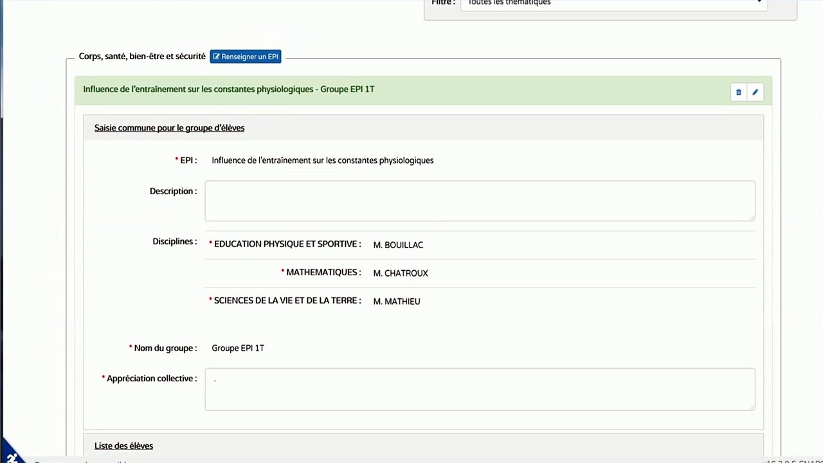The height and width of the screenshot is (463, 823).
Task: Open the Filtre thématiques dropdown
Action: click(x=614, y=4)
